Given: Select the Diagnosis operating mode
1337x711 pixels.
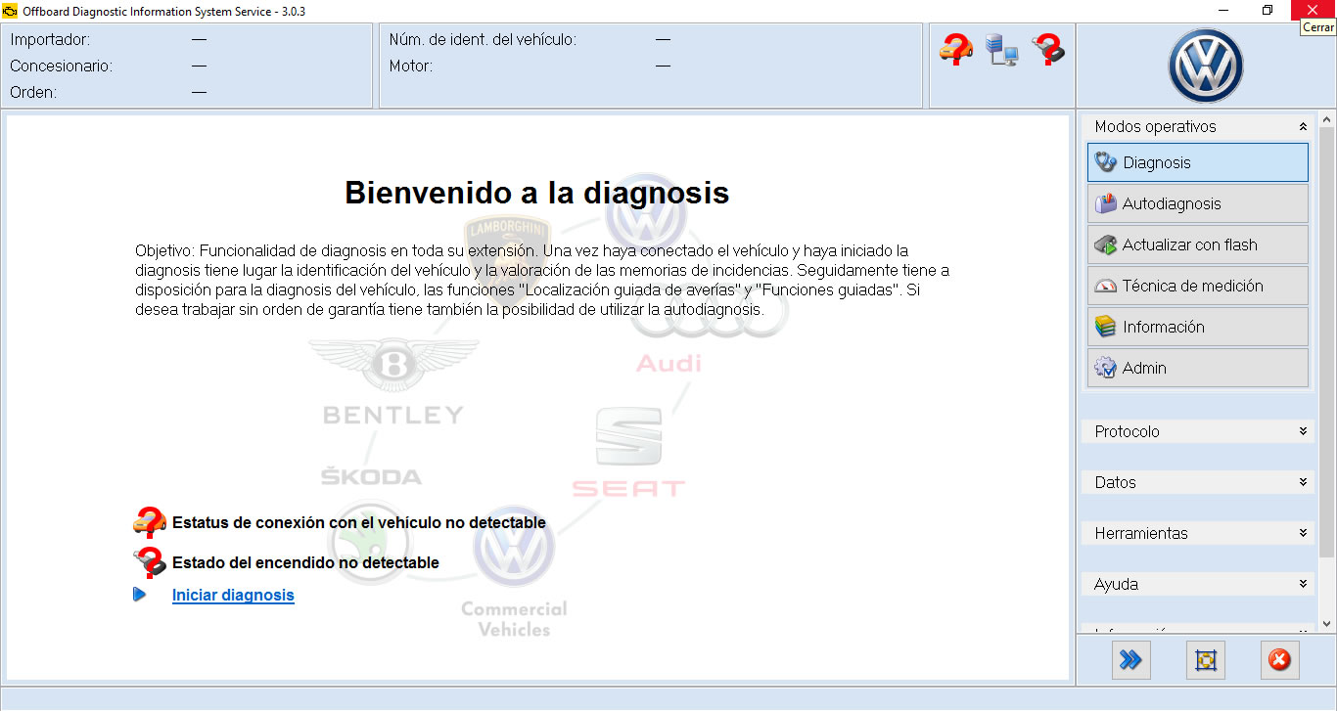Looking at the screenshot, I should click(1197, 162).
